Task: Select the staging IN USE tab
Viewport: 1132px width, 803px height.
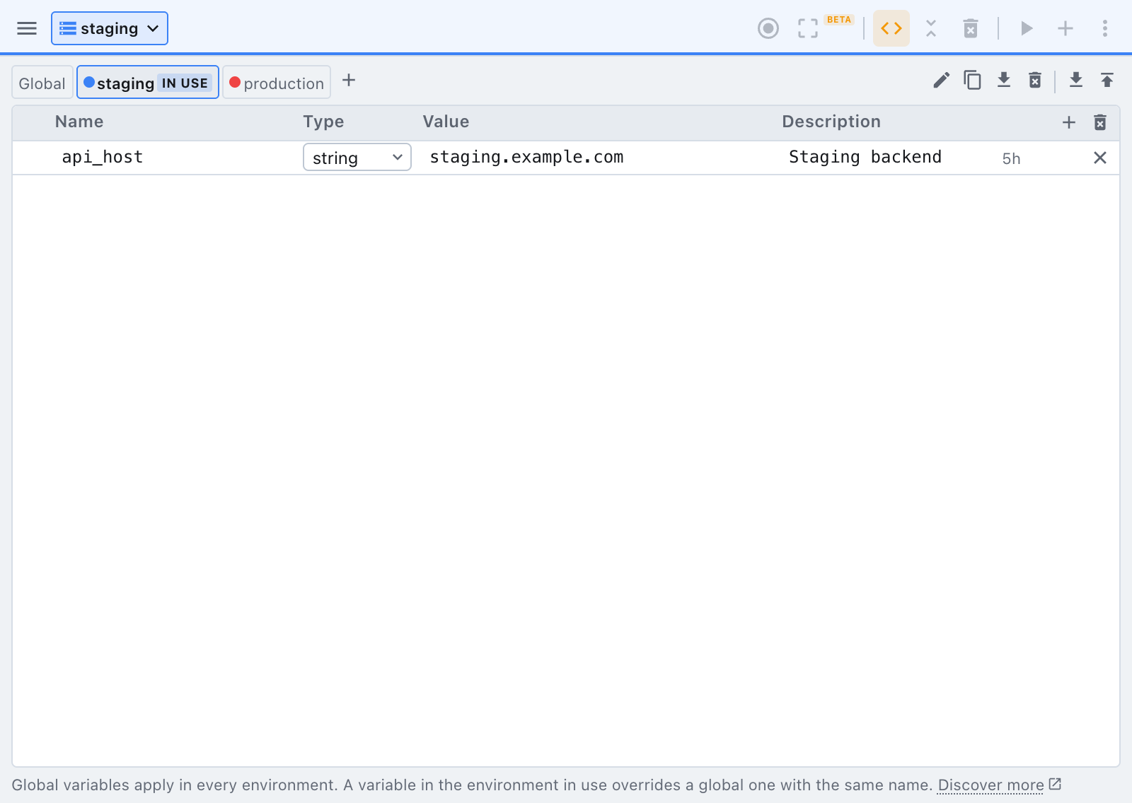Action: click(x=148, y=83)
